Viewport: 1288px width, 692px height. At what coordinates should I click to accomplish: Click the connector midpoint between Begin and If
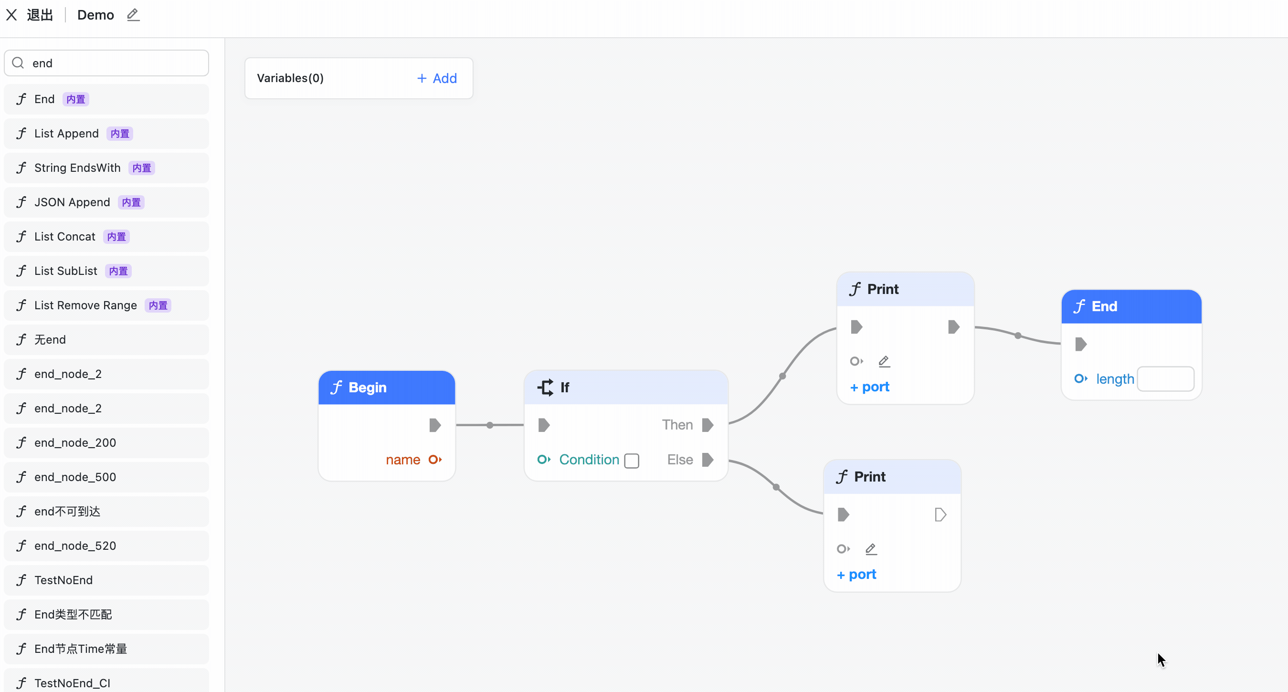pyautogui.click(x=490, y=425)
